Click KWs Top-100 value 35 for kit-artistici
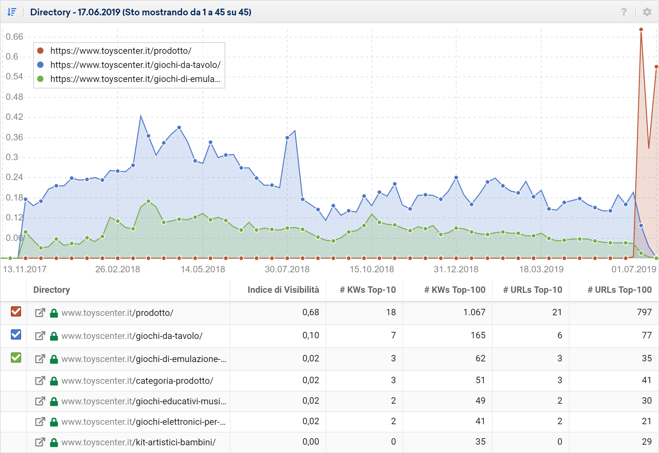The image size is (659, 453). pyautogui.click(x=480, y=441)
